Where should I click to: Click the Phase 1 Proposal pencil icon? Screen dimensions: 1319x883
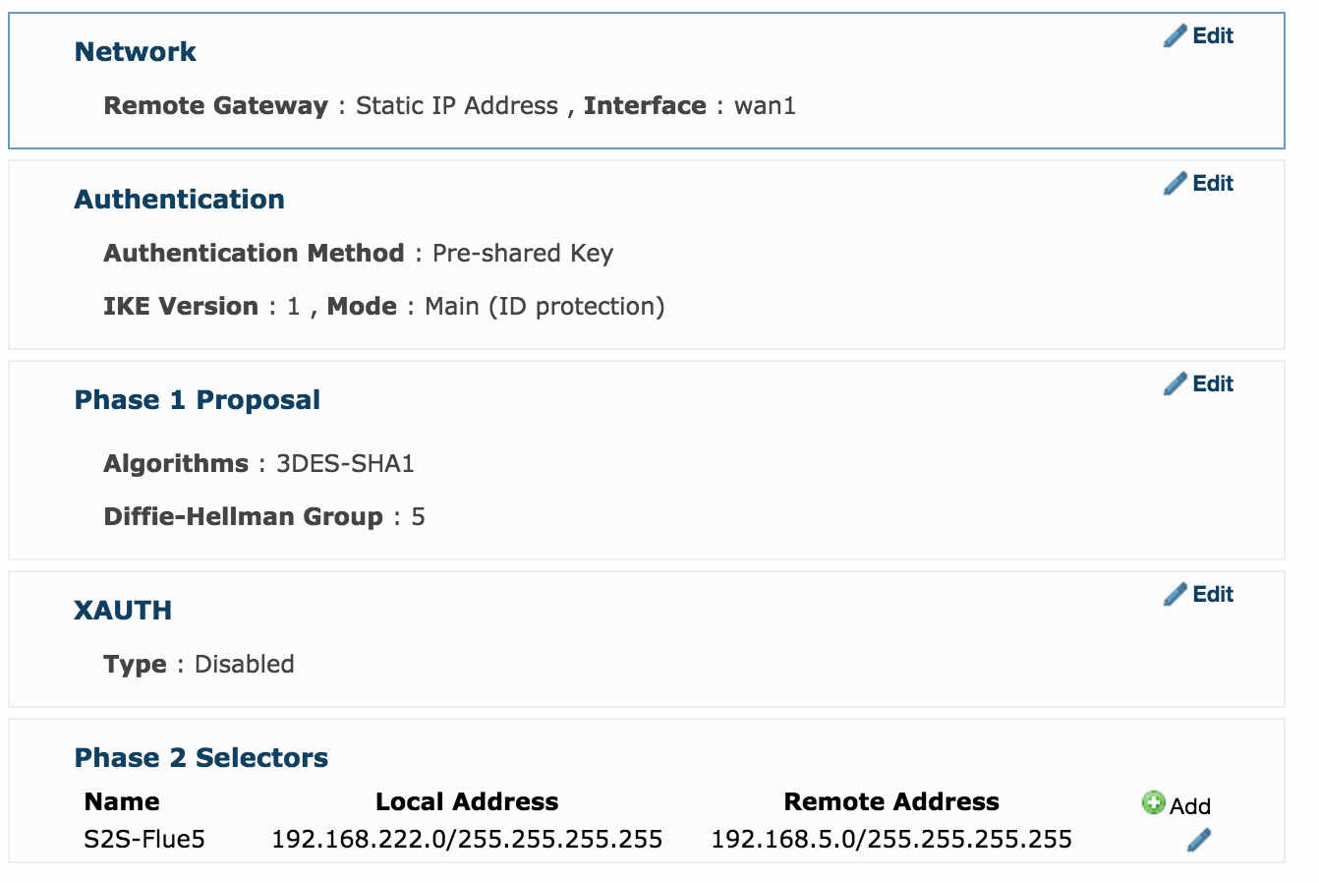tap(1175, 384)
